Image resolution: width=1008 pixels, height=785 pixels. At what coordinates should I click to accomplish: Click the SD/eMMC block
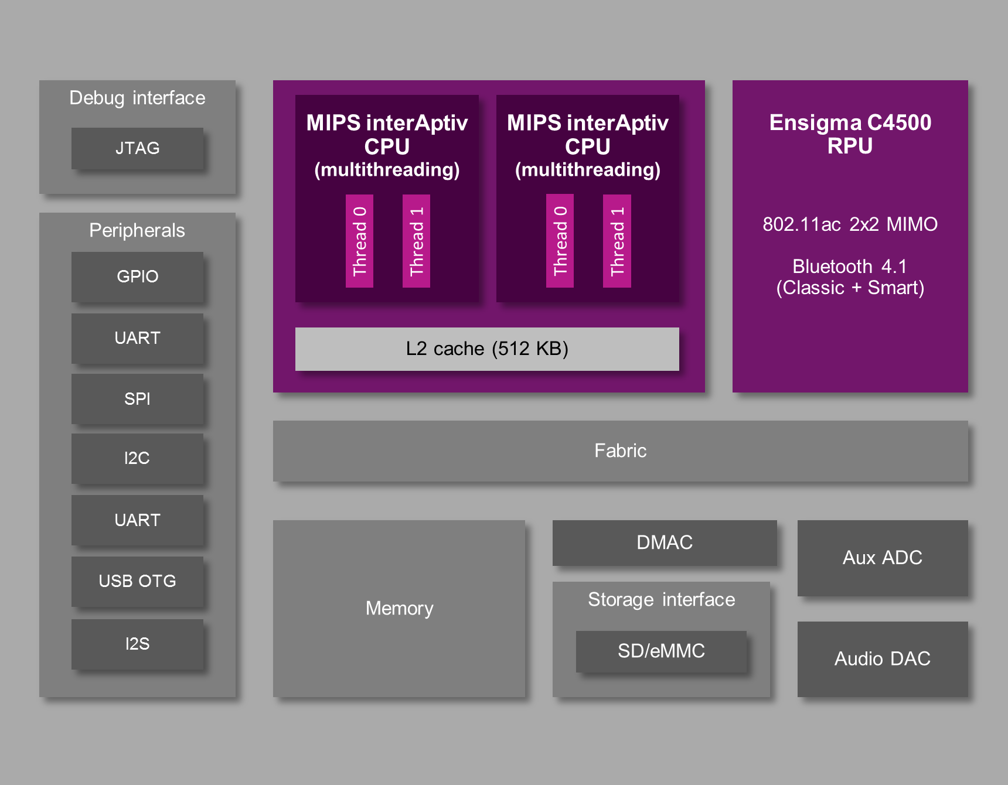click(x=661, y=651)
